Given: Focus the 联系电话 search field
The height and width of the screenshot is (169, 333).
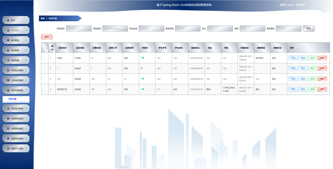Looking at the screenshot, I should click(188, 28).
